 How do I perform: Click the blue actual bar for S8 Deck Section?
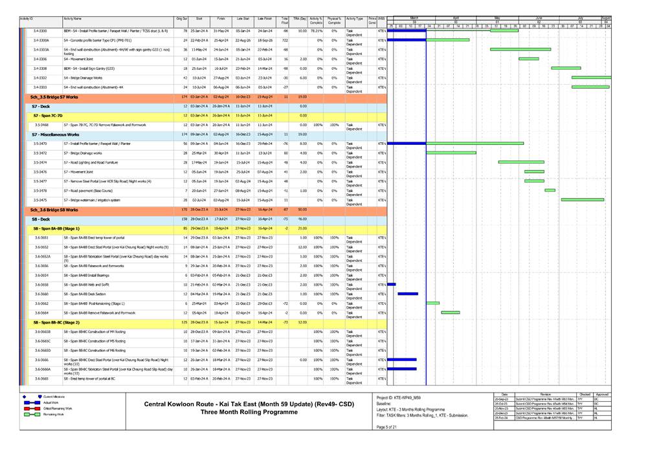pos(408,293)
